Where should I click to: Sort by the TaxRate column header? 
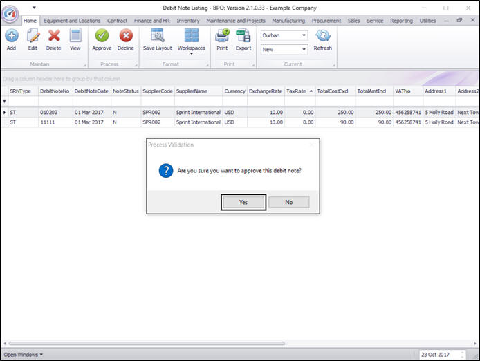pos(299,91)
